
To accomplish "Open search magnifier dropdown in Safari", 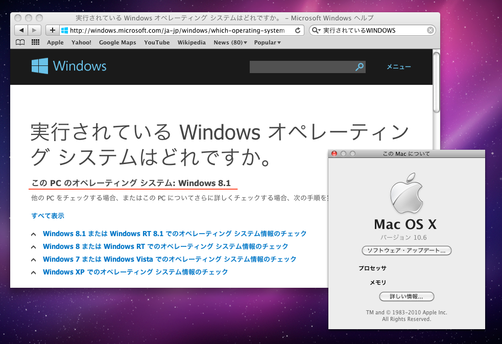I will [316, 31].
